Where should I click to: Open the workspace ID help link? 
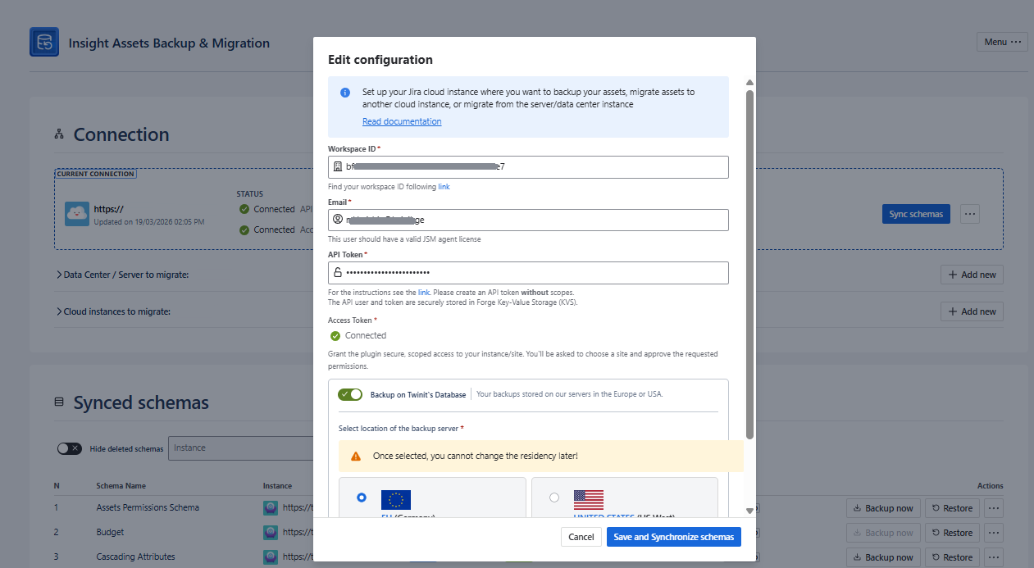pyautogui.click(x=444, y=187)
